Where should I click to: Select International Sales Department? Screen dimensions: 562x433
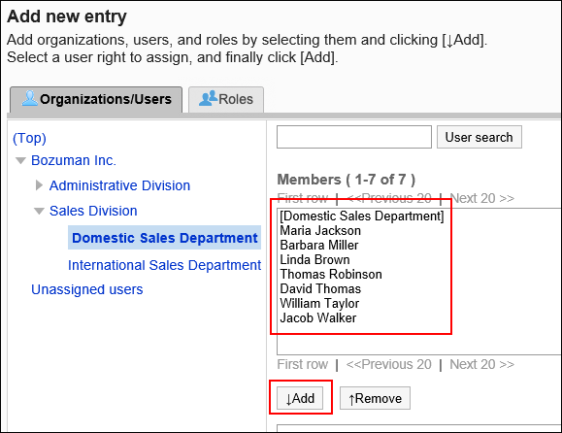(164, 265)
